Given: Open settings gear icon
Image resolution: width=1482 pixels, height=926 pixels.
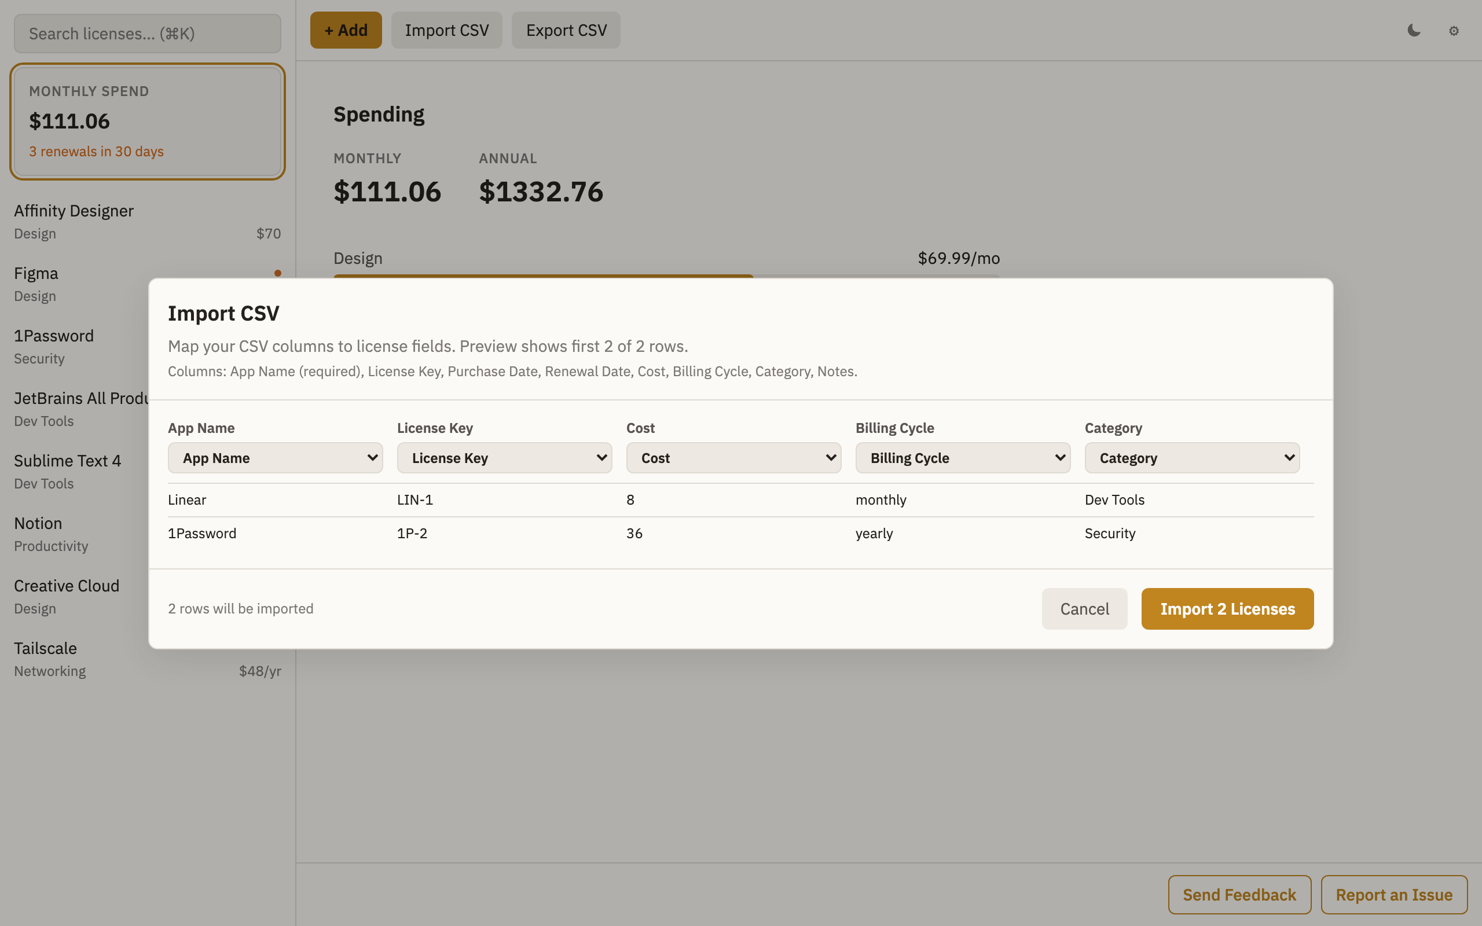Looking at the screenshot, I should tap(1454, 31).
